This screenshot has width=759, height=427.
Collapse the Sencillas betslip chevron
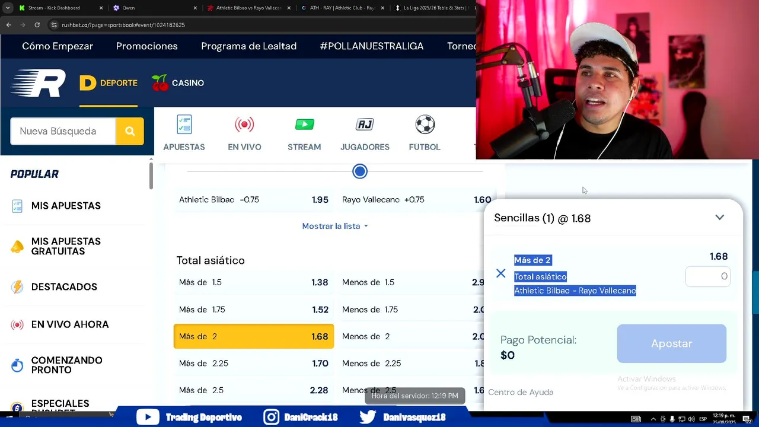[x=719, y=218]
